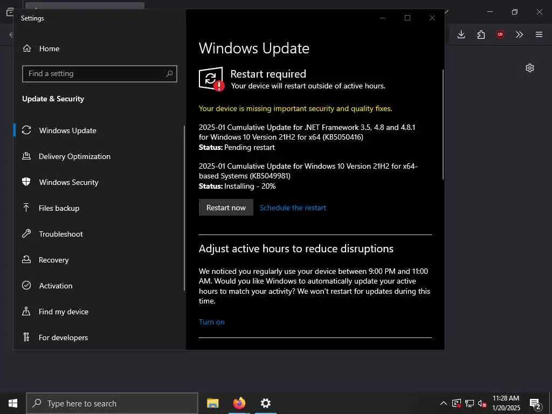Click the Windows Security shield icon

click(x=26, y=182)
